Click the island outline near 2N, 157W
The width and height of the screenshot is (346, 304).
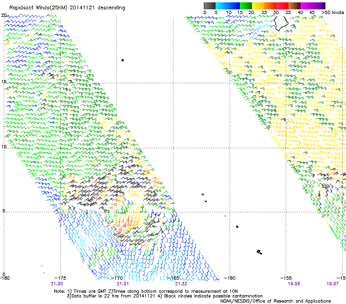point(259,252)
